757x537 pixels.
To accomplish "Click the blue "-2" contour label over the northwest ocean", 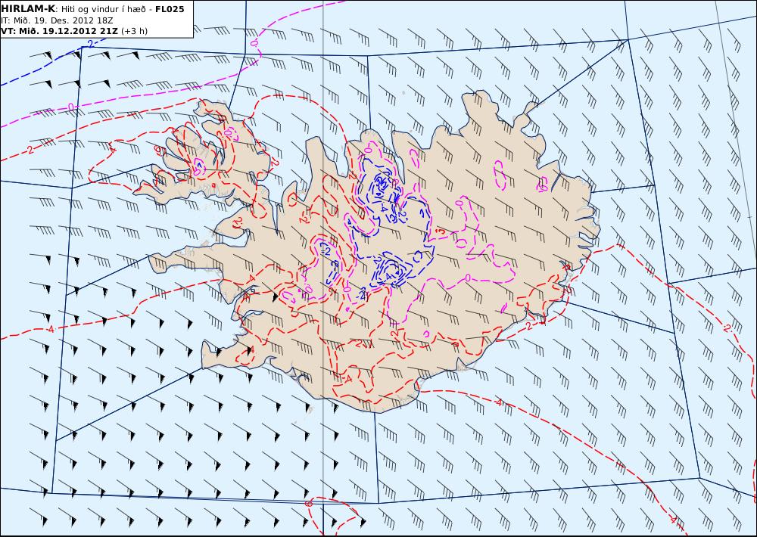I will 89,45.
